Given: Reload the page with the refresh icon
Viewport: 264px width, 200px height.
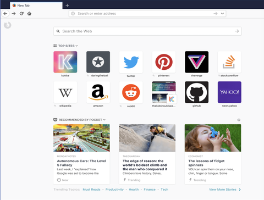Looking at the screenshot, I should pyautogui.click(x=21, y=14).
